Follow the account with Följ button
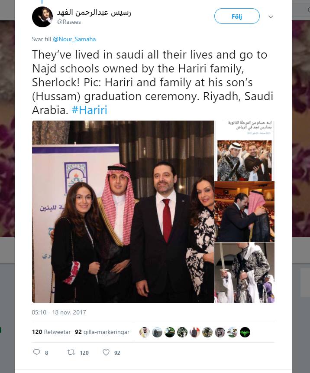The width and height of the screenshot is (310, 373). pos(237,16)
